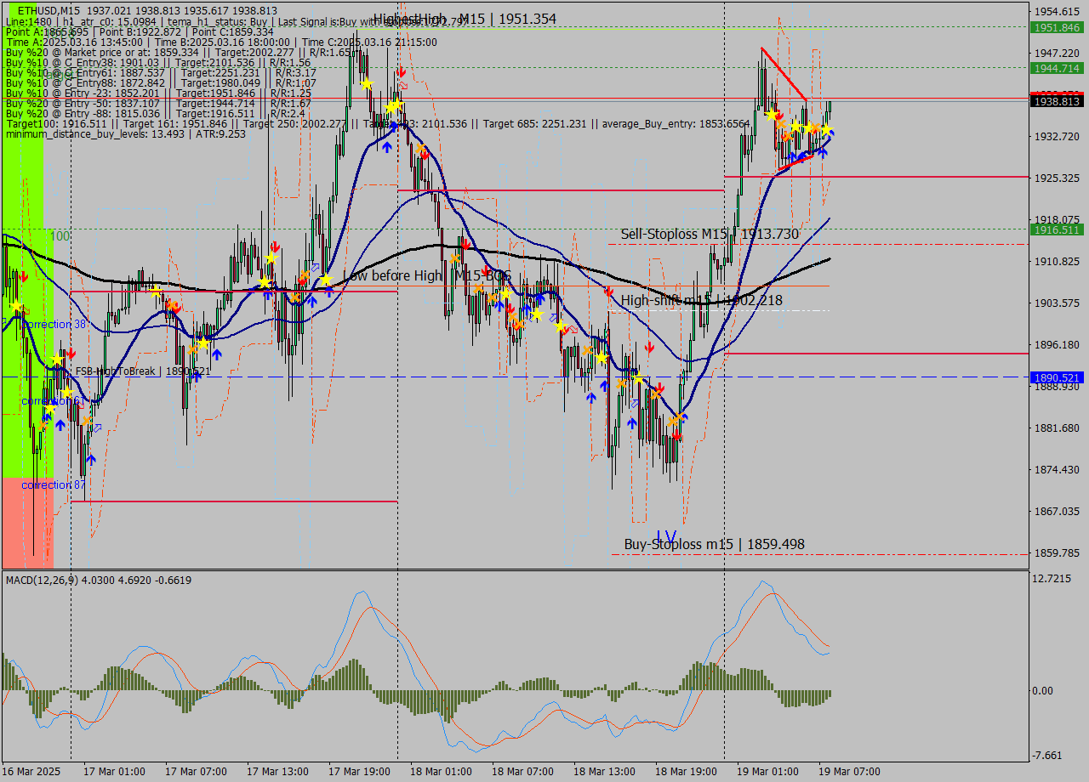Click the Sell-Stoploss M15 1913.730 label
The height and width of the screenshot is (782, 1089).
coord(709,234)
